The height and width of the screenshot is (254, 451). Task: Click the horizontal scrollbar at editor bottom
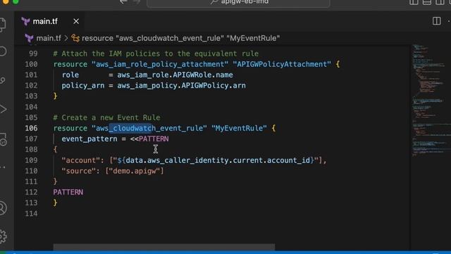(164, 247)
